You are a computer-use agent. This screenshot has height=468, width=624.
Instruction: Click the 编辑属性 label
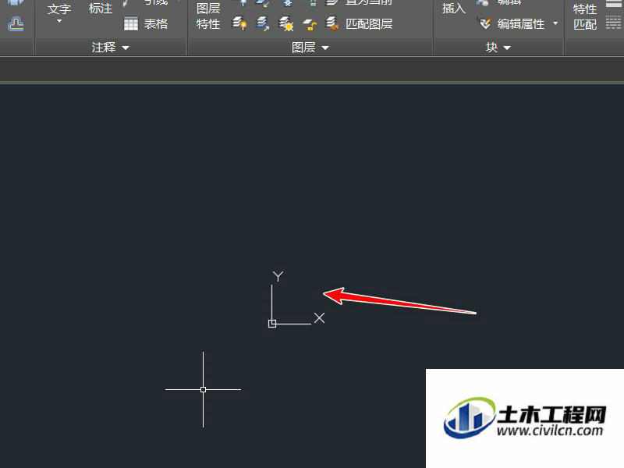click(520, 24)
